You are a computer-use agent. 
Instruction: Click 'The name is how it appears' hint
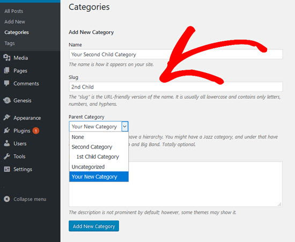111,64
